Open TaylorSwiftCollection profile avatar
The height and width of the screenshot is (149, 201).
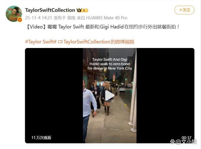[14, 14]
